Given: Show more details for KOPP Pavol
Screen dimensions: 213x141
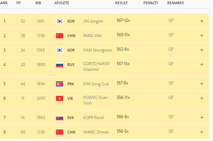Looking at the screenshot, I should tap(201, 117).
